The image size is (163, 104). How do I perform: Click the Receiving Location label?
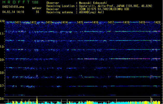[x=60, y=6]
